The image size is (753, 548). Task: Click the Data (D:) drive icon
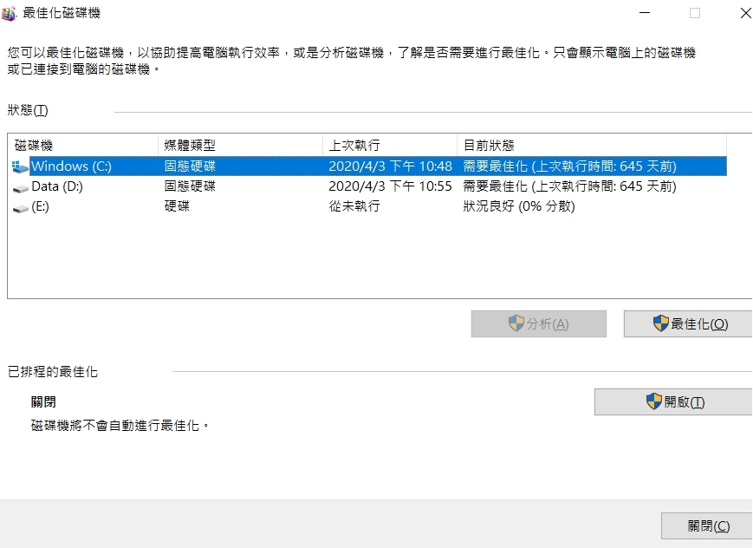click(x=20, y=188)
